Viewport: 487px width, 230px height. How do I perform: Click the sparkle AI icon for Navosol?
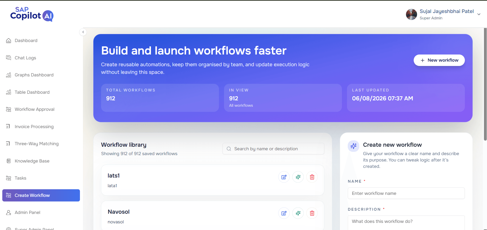click(x=298, y=213)
